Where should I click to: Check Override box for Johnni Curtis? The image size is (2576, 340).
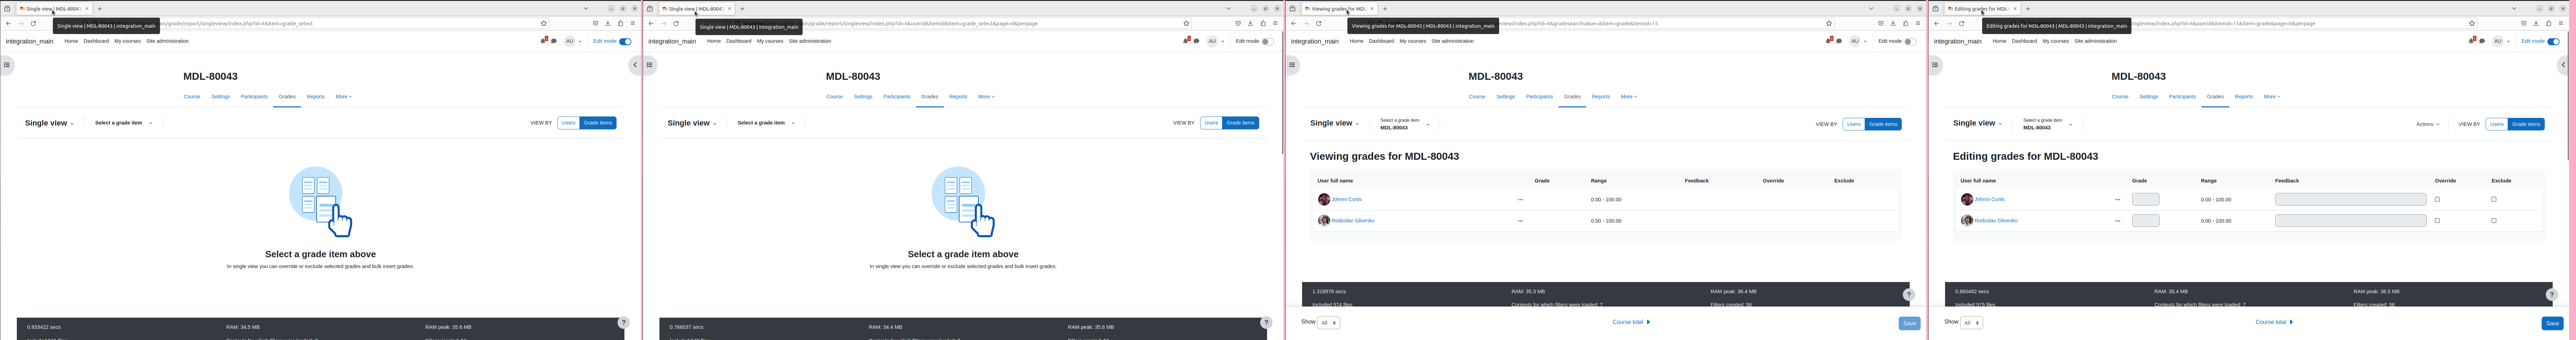tap(2437, 199)
